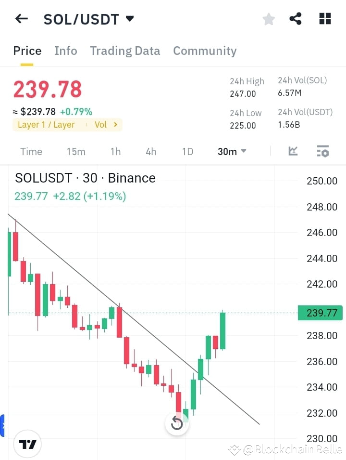Click the Info section link
346x460 pixels.
[x=66, y=51]
